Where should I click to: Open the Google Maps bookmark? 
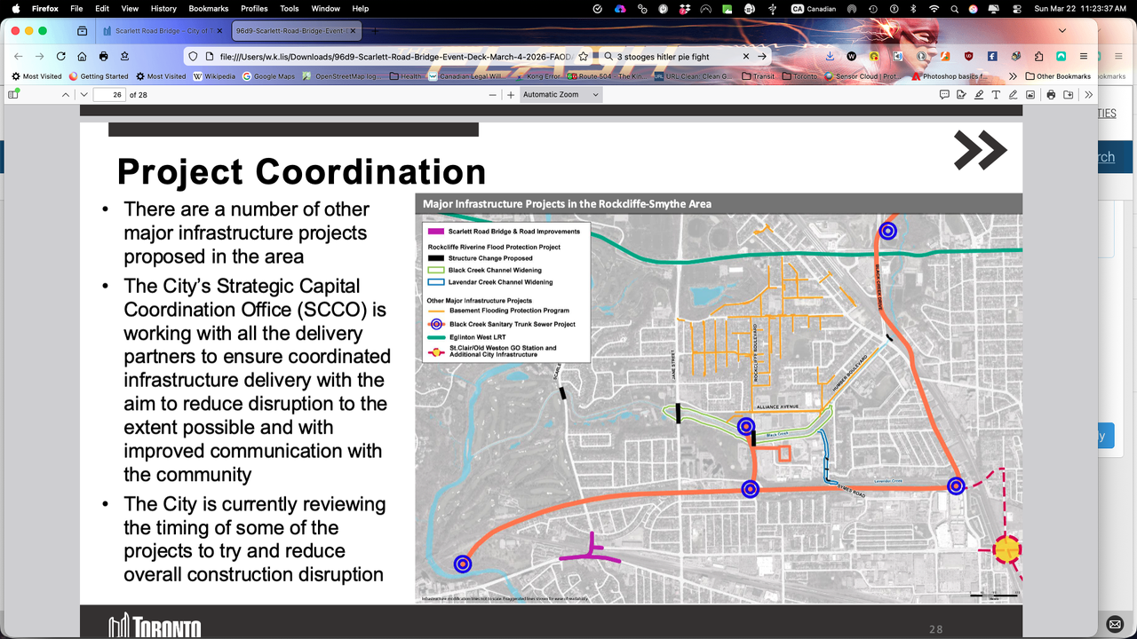click(x=269, y=76)
